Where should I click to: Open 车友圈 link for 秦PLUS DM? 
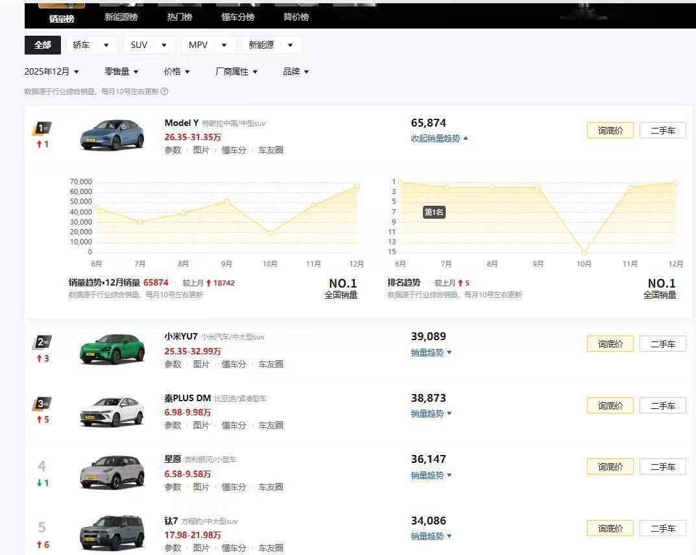tap(270, 425)
